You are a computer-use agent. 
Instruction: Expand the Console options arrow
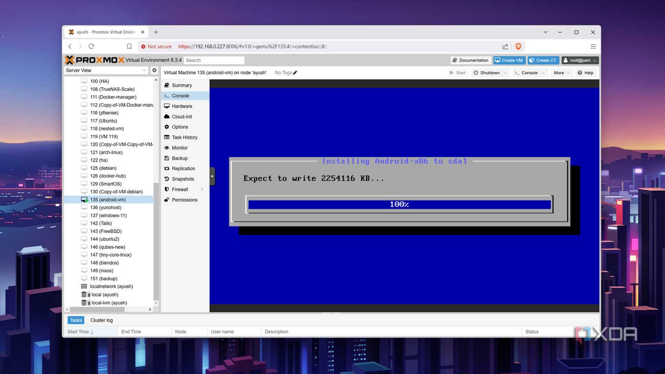tap(544, 73)
